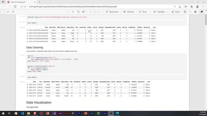Screen dimensions: 207x116
Task: Open Task View on the taskbar
Action: [x=9, y=113]
